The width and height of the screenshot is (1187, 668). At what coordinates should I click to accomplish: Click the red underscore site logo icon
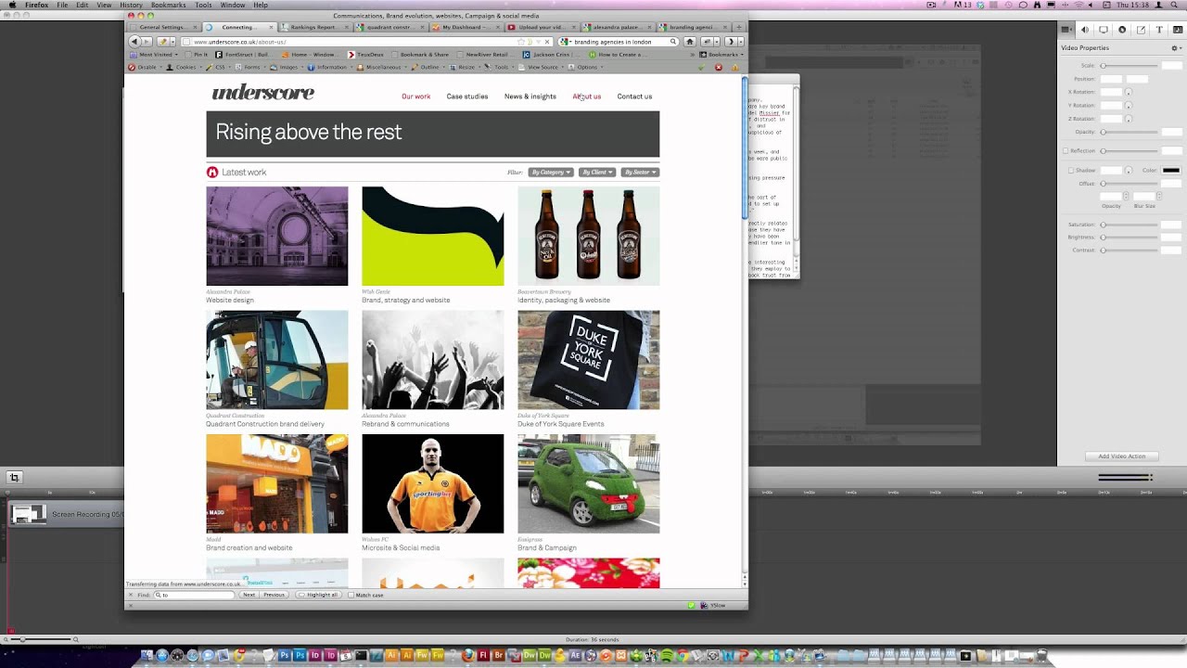coord(211,172)
